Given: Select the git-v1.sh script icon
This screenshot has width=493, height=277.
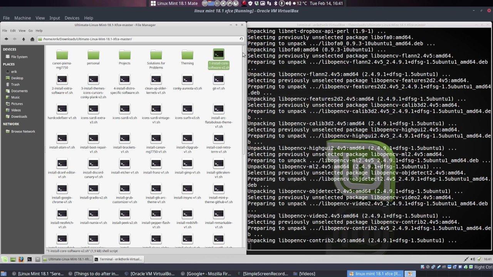Looking at the screenshot, I should (x=218, y=80).
